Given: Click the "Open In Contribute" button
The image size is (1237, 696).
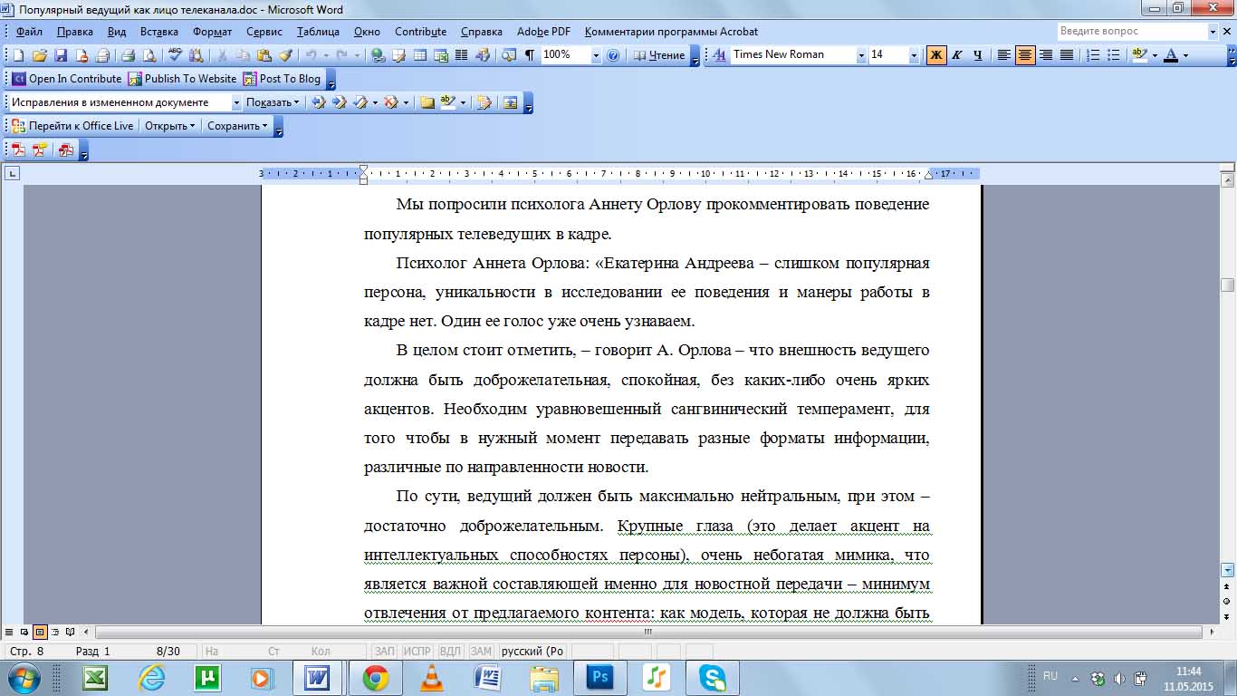Looking at the screenshot, I should 67,79.
